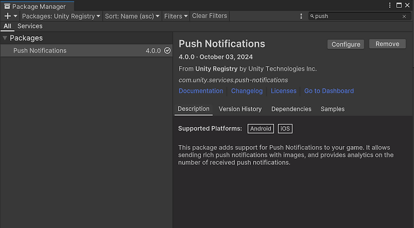Click the Go to Dashboard link
414x228 pixels.
point(329,91)
